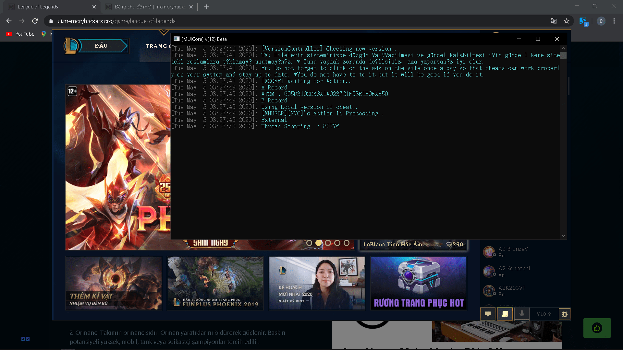Minimize the MUICore console window

point(519,39)
